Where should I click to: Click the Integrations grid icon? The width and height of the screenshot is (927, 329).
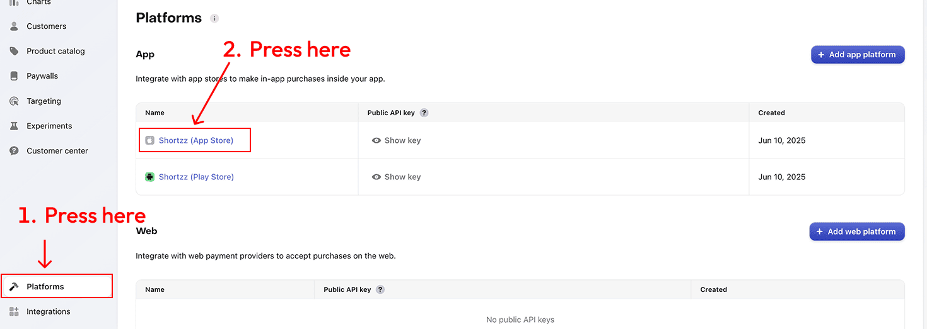(14, 311)
